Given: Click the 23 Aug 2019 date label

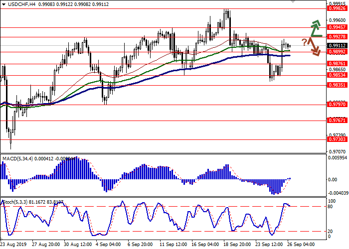Looking at the screenshot, I should click(x=13, y=245).
